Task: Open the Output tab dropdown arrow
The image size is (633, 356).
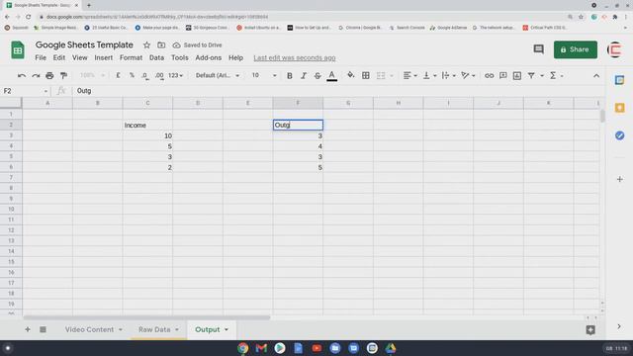Action: point(226,329)
